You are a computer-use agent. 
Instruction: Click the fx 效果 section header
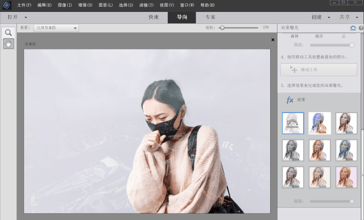click(296, 100)
